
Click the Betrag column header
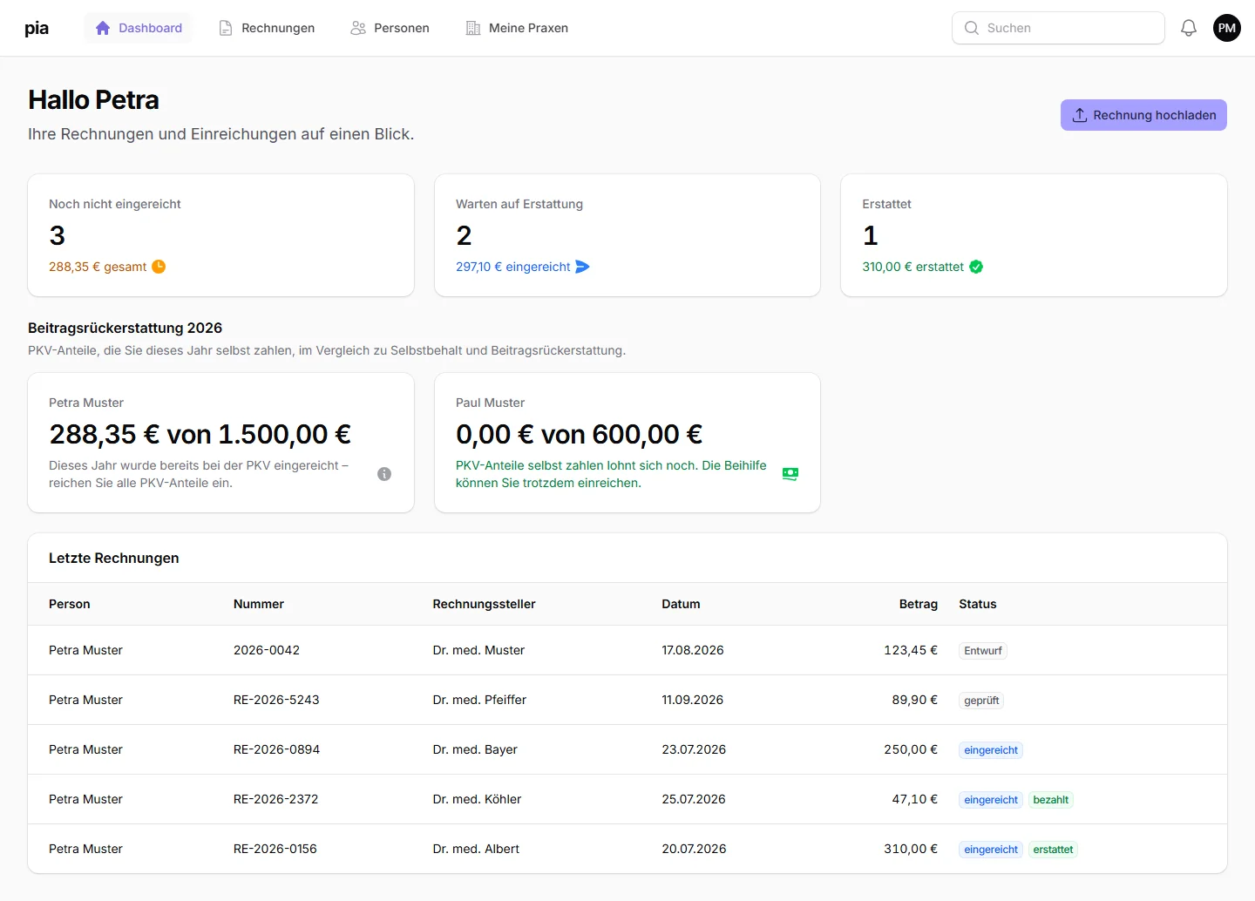[x=919, y=604]
